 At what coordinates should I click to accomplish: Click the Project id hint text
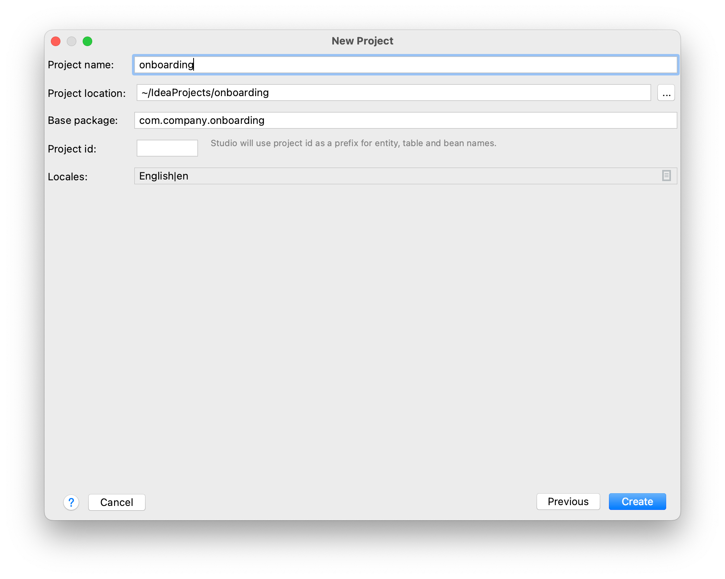click(353, 143)
